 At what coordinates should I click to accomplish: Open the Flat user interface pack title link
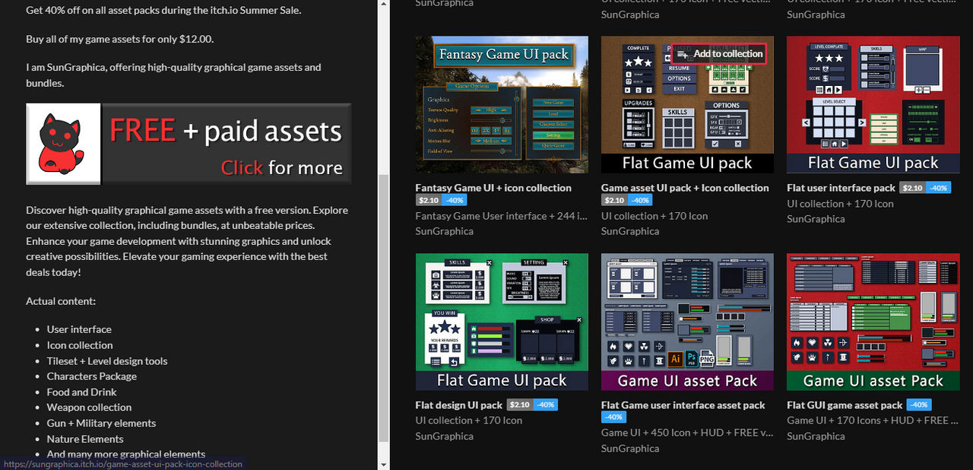coord(841,188)
